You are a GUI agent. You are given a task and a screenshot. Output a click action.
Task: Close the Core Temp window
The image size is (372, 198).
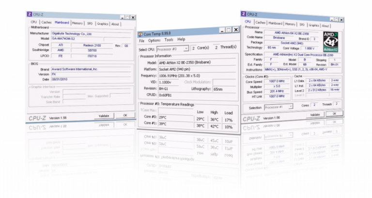pos(236,30)
